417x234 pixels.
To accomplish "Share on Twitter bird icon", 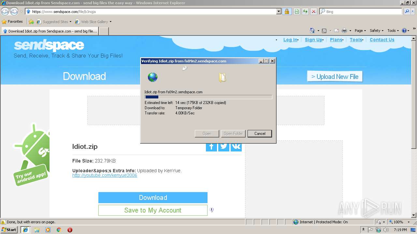I will click(x=224, y=146).
